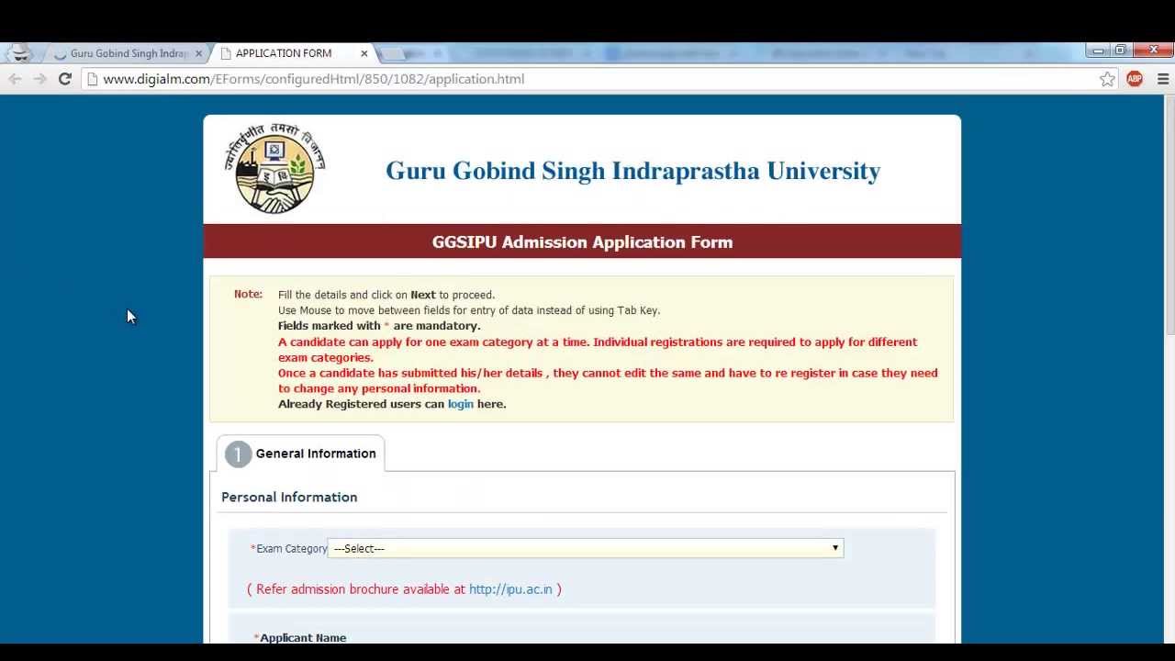This screenshot has width=1175, height=661.
Task: Expand the Exam Category dropdown
Action: point(585,548)
